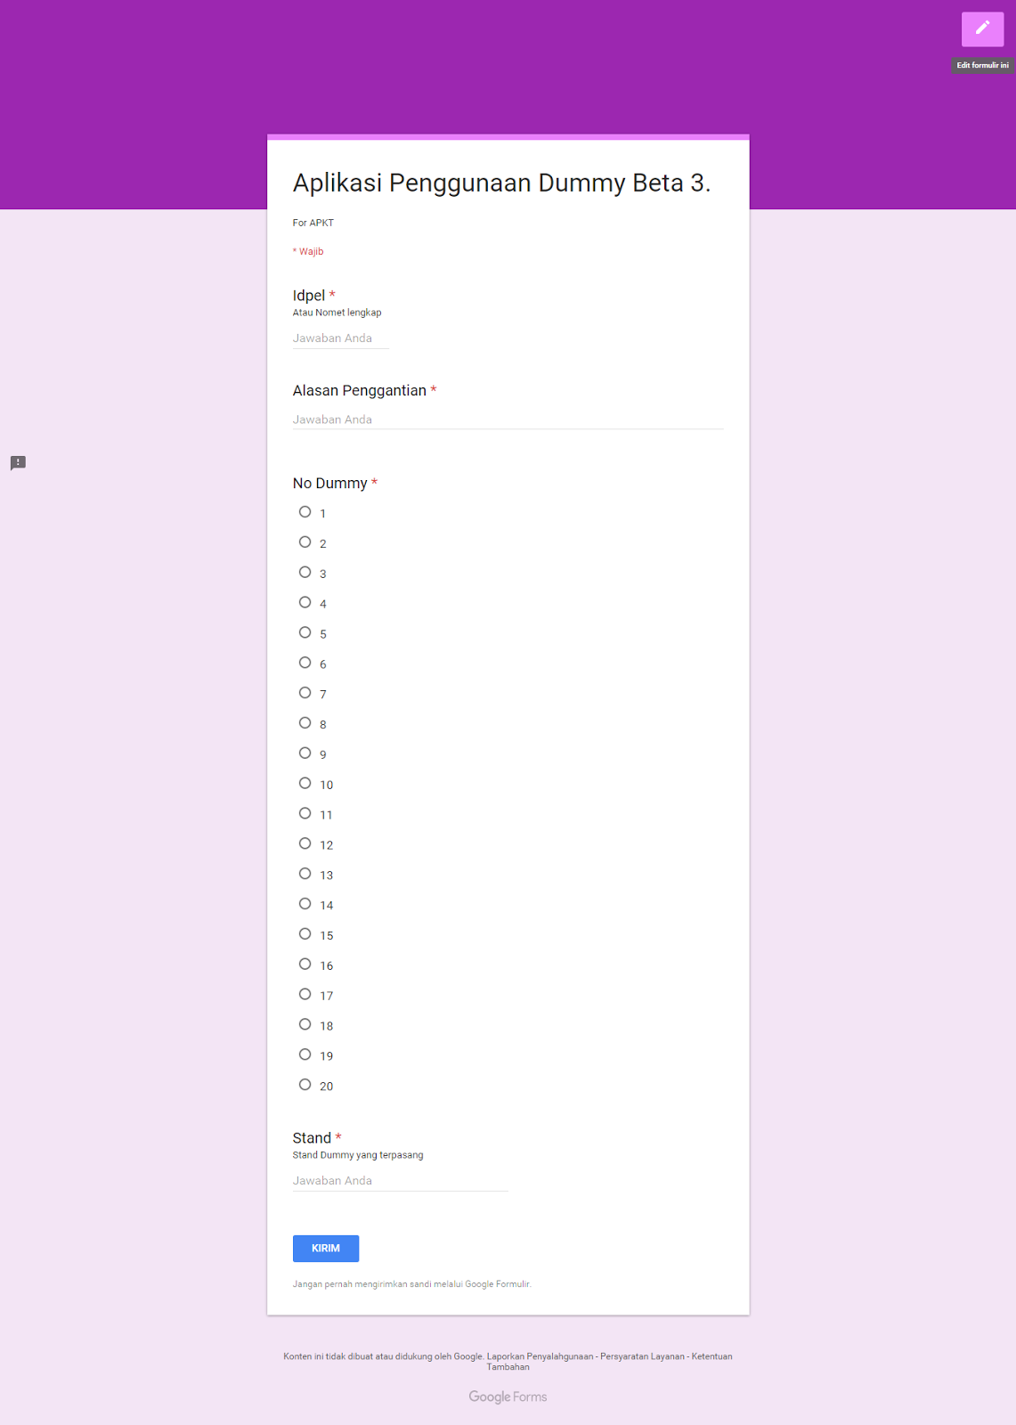Select radio option 8

(x=305, y=723)
